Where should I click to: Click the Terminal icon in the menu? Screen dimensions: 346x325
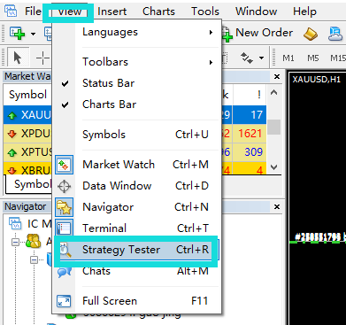click(x=64, y=228)
